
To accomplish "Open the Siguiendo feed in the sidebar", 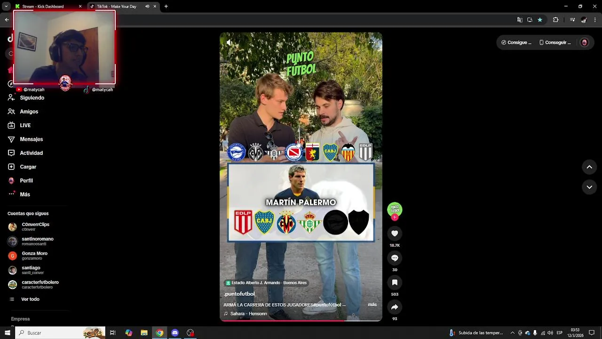I will pyautogui.click(x=26, y=98).
